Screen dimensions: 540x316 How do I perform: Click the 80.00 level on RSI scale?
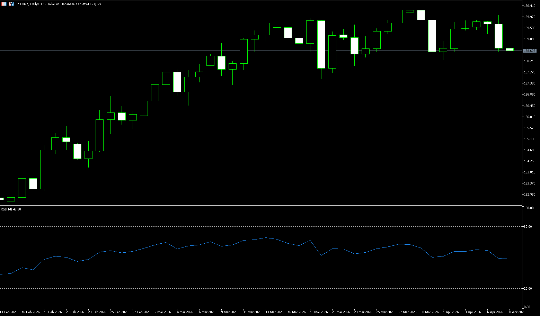tap(528, 227)
